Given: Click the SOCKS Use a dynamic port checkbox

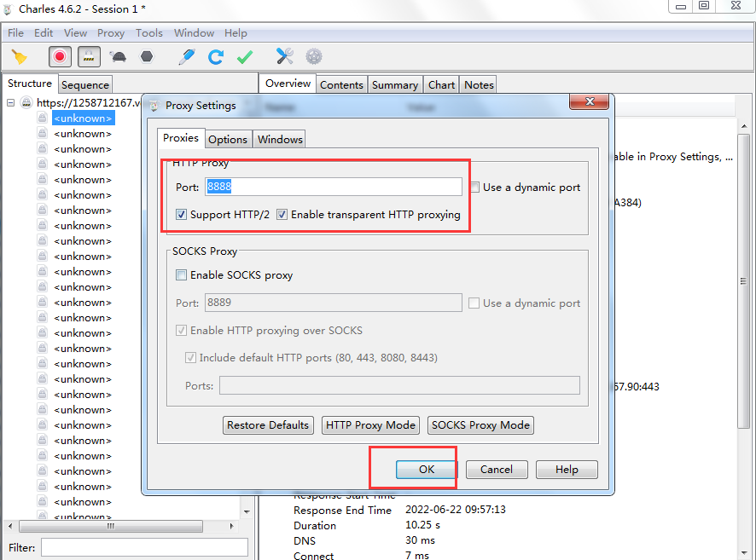Looking at the screenshot, I should click(x=474, y=303).
